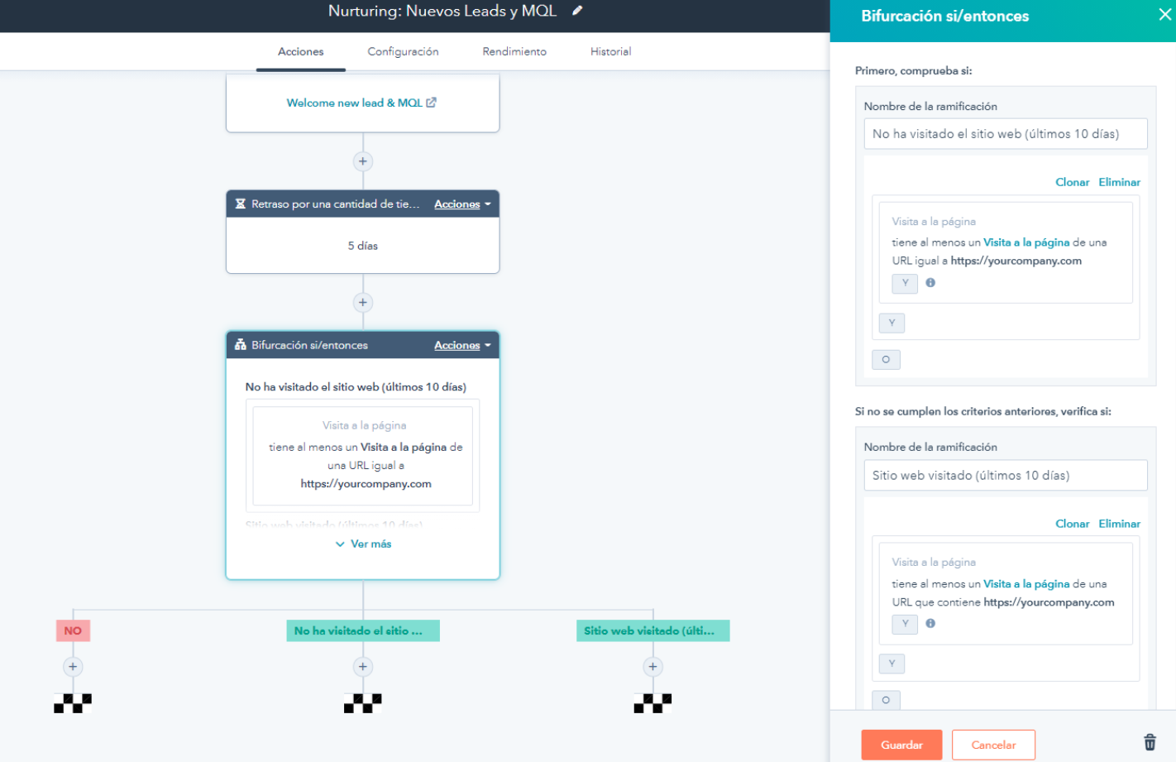Delete branch action with trash icon
Image resolution: width=1176 pixels, height=762 pixels.
[1150, 742]
